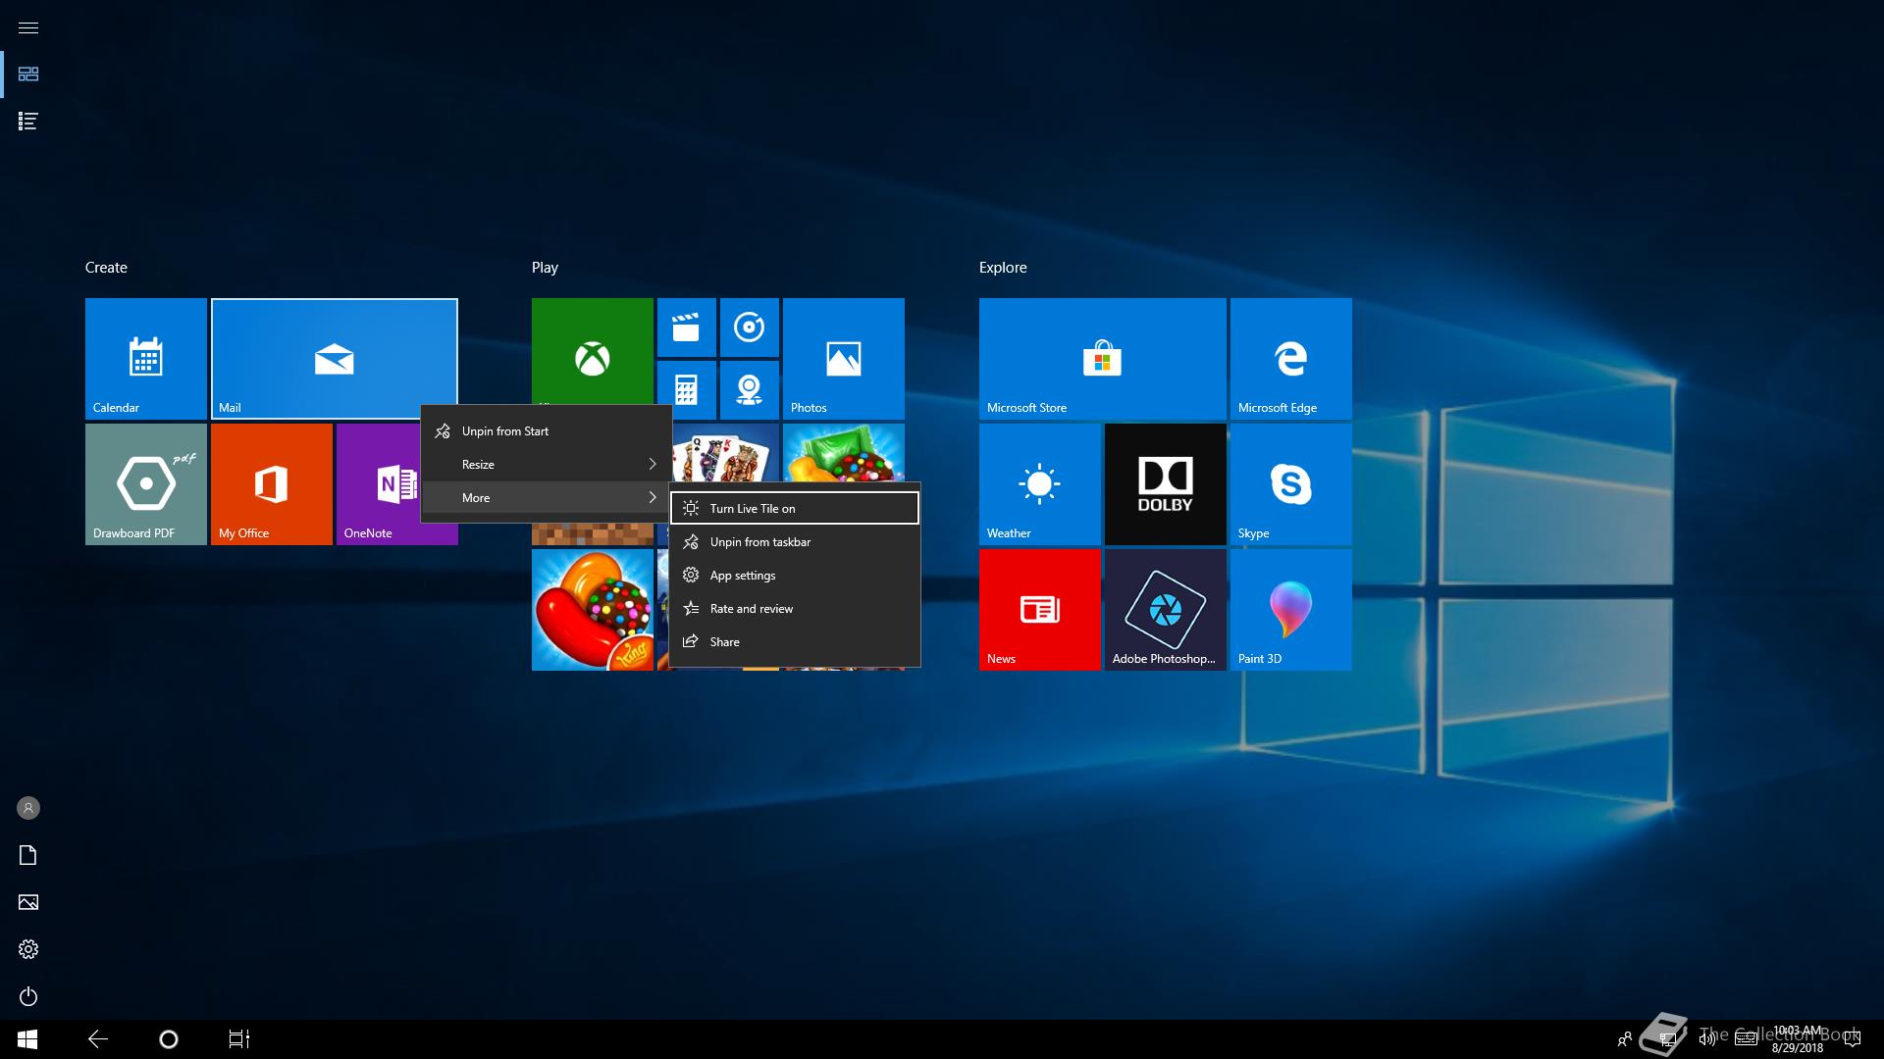Open the Documents sidebar icon
Viewport: 1884px width, 1059px height.
coord(28,855)
